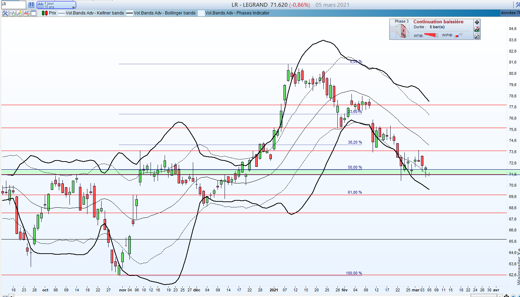Open the chart settings wrench icon
This screenshot has height=297, width=520.
(x=5, y=13)
